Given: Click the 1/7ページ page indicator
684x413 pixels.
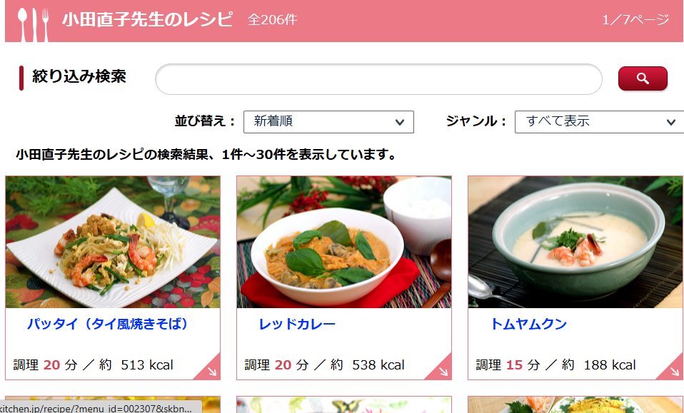Looking at the screenshot, I should point(635,19).
